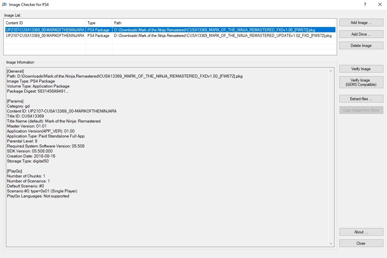
Task: Click the Scenario #0 Single Player line
Action: tap(42, 191)
